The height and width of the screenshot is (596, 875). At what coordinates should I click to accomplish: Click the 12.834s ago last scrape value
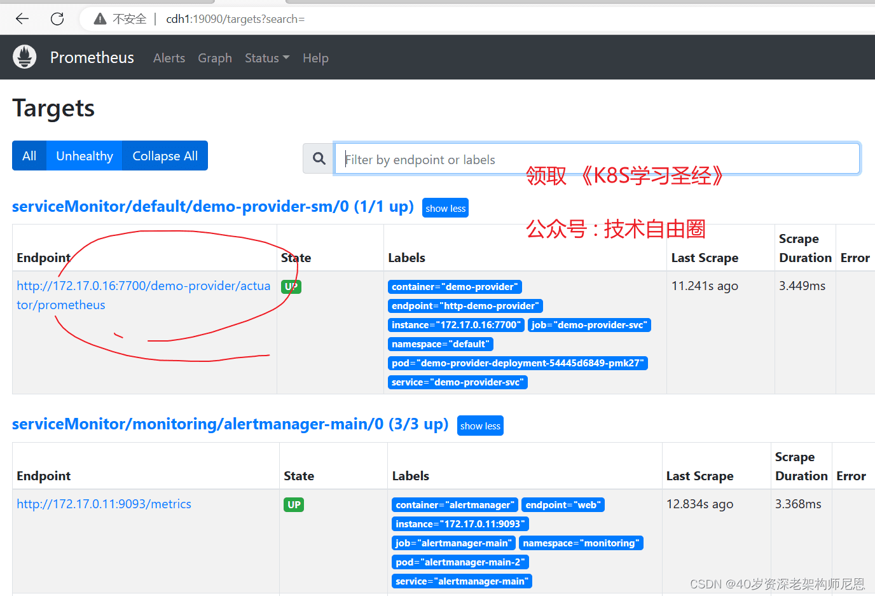pyautogui.click(x=699, y=504)
